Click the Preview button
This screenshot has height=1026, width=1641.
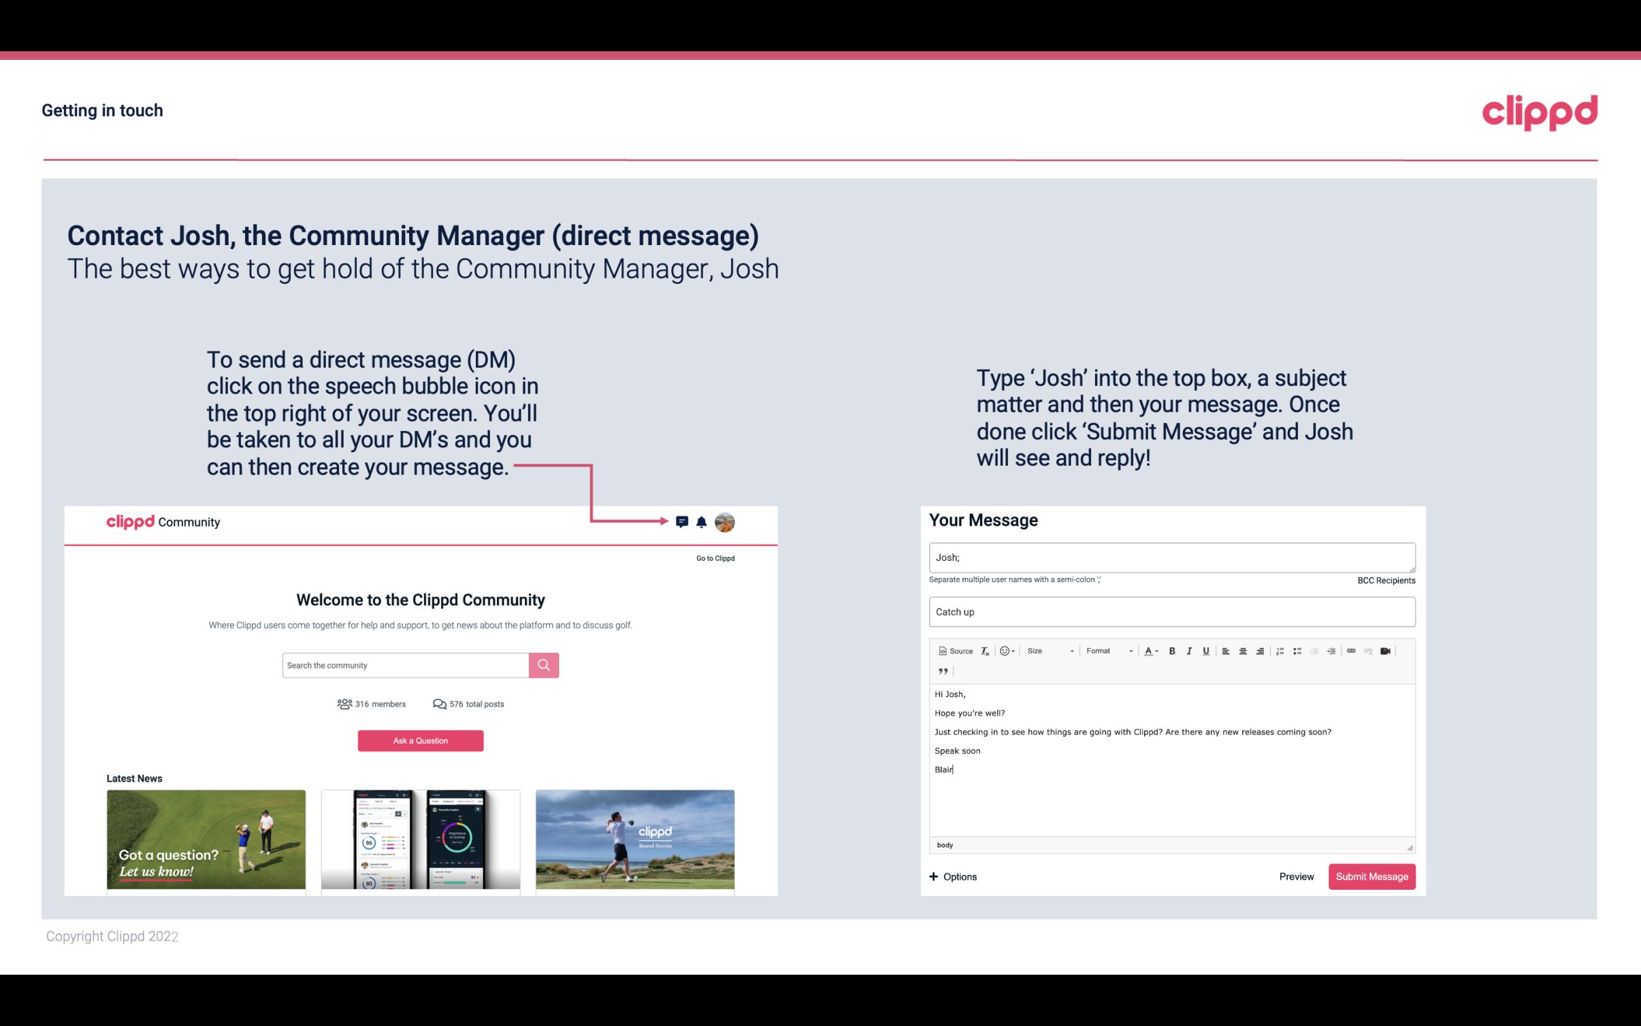pyautogui.click(x=1295, y=876)
